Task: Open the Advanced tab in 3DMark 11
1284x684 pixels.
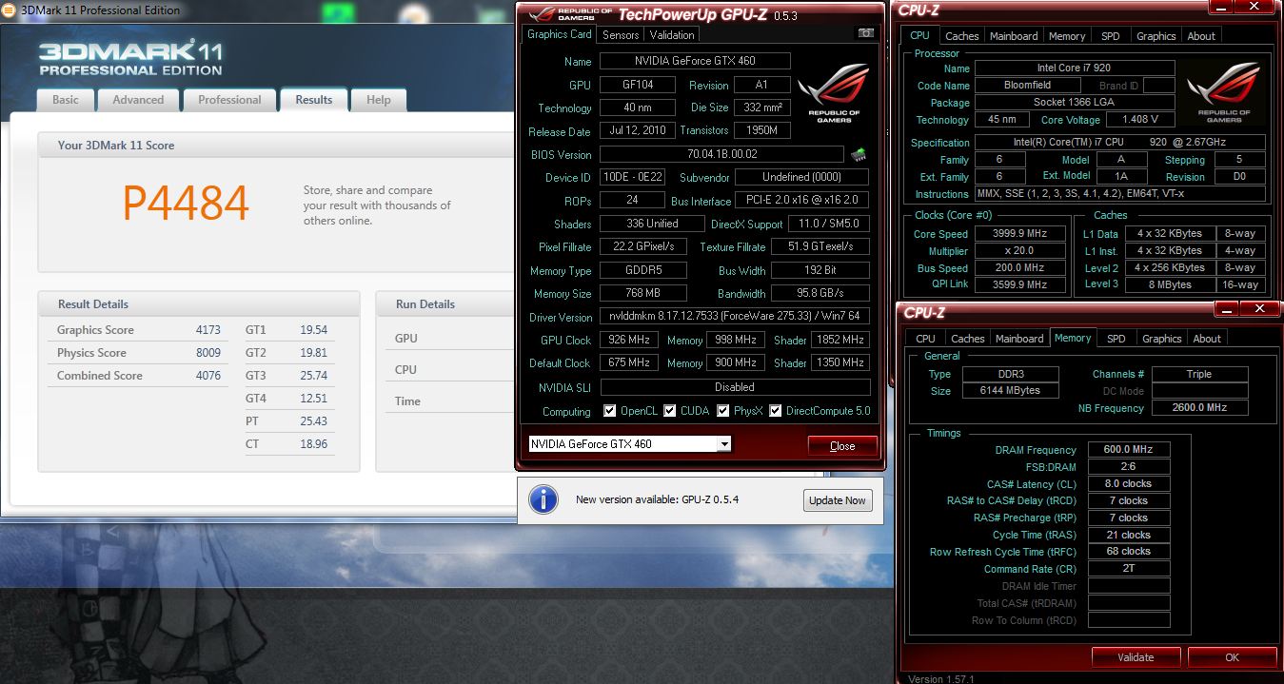Action: click(x=138, y=100)
